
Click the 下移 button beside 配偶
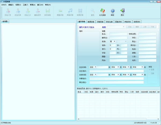(152, 27)
